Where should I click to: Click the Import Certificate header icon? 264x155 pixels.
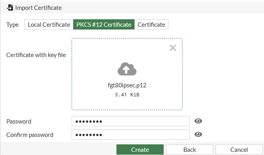click(10, 8)
